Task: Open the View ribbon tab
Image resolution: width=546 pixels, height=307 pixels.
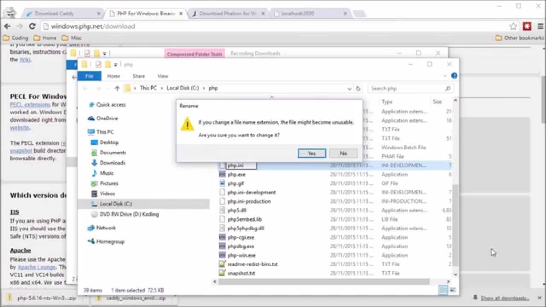Action: 163,76
